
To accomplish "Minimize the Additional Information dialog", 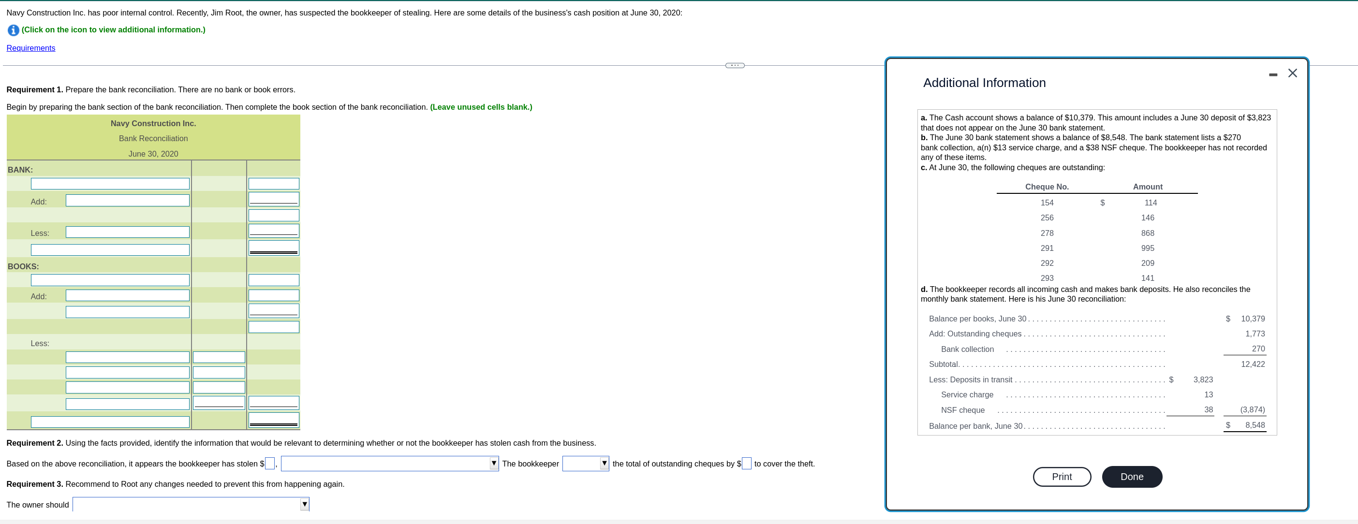I will click(1272, 75).
